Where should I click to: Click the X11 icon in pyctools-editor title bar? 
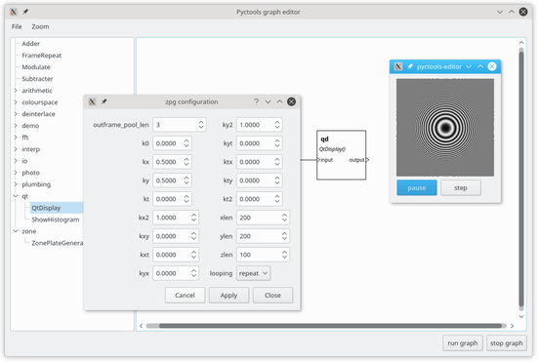(398, 66)
